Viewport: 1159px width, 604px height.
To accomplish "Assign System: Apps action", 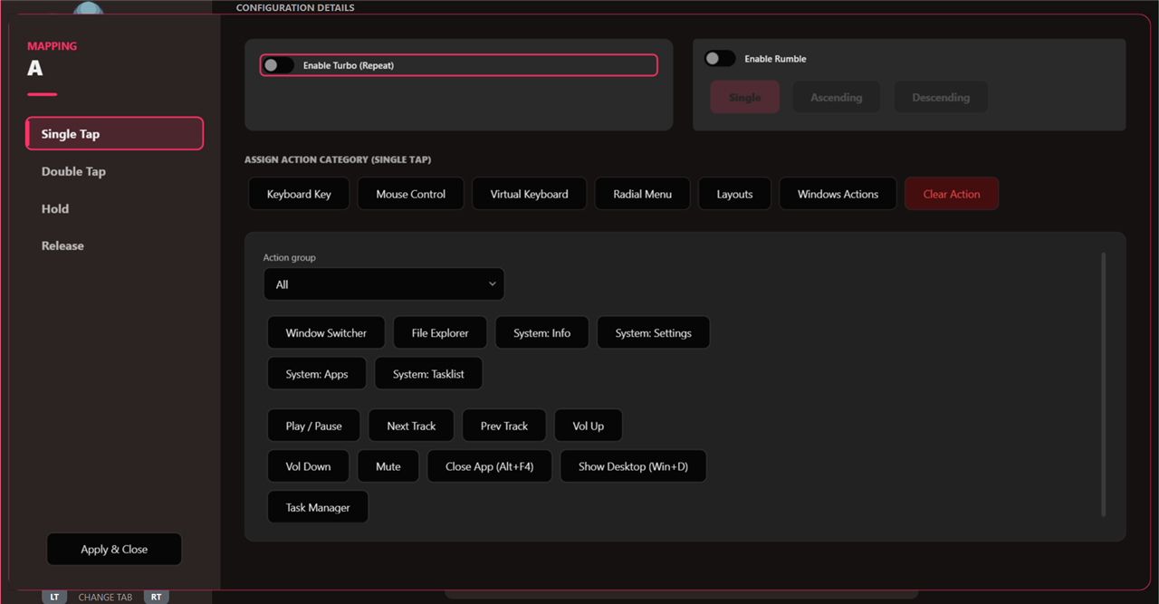I will tap(317, 374).
